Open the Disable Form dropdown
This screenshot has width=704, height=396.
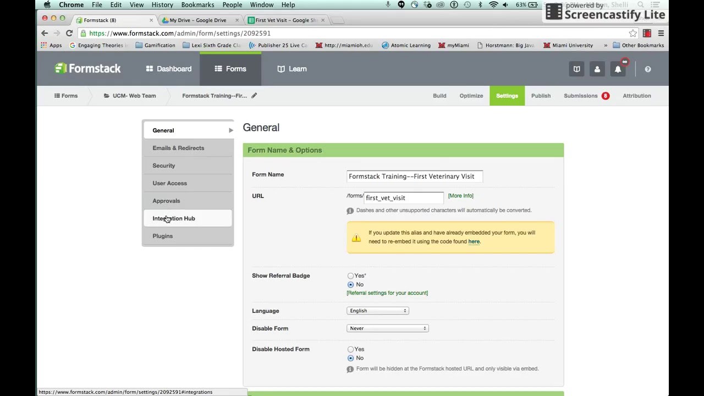click(388, 328)
